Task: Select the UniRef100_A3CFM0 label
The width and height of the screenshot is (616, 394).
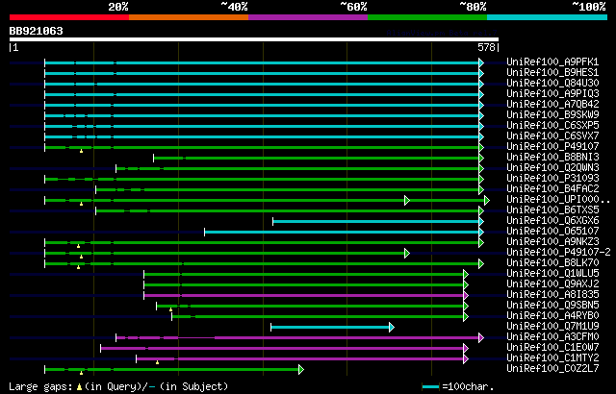Action: [552, 337]
